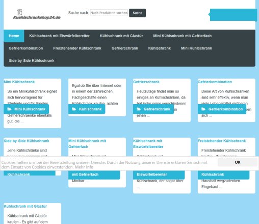Click the Kuehlschrankshop24.de logo
The width and height of the screenshot is (259, 224).
tap(37, 14)
